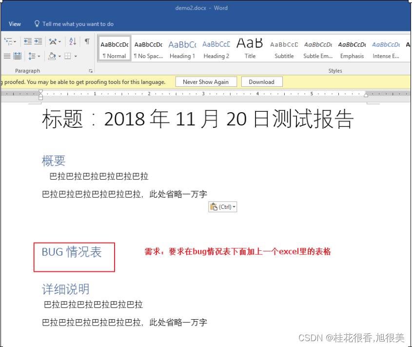
Task: Open the Paragraph settings dialog launcher
Action: click(91, 71)
